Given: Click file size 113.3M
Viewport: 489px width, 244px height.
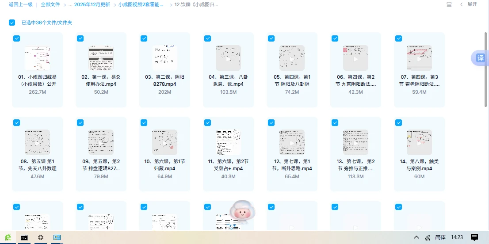Looking at the screenshot, I should pos(355,176).
